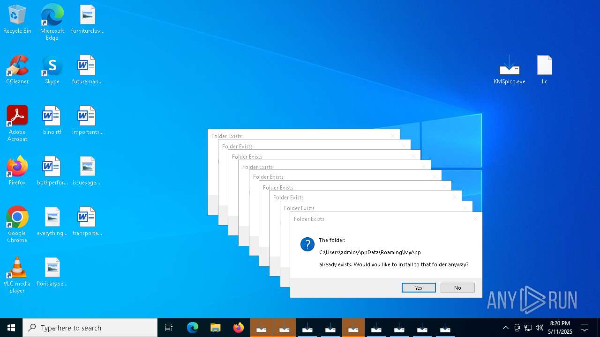
Task: Select the issuesage image file
Action: (x=87, y=171)
